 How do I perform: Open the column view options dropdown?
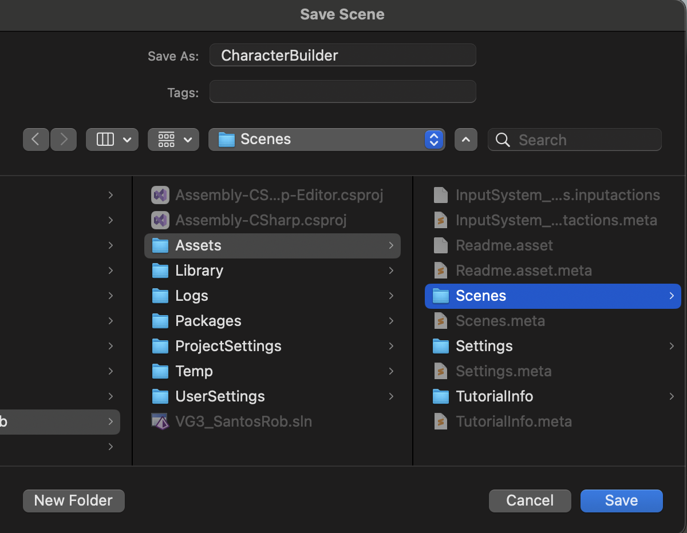[x=112, y=140]
